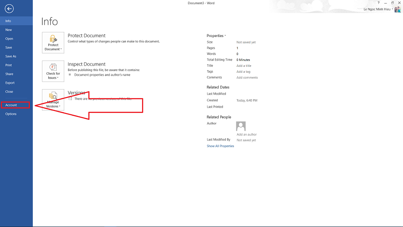Choose Close in the sidebar
The image size is (403, 227).
coord(16,92)
